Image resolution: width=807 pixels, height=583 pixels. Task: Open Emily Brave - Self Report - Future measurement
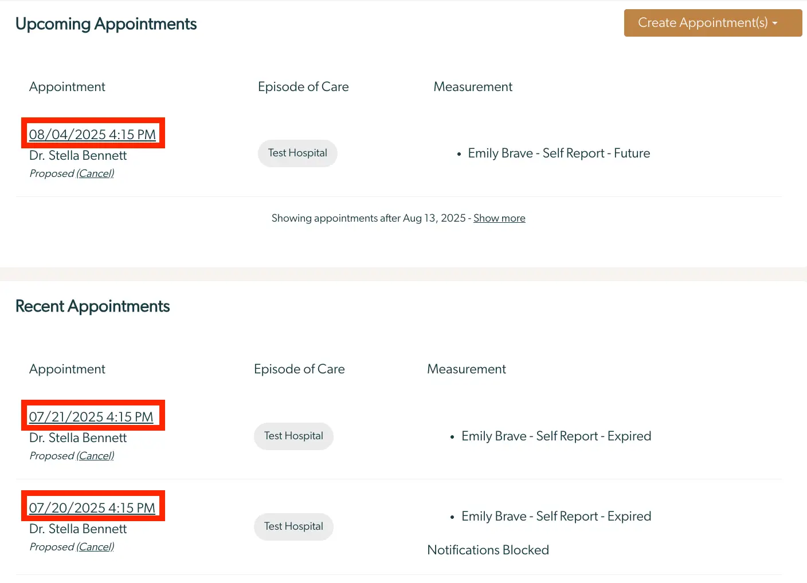point(559,153)
